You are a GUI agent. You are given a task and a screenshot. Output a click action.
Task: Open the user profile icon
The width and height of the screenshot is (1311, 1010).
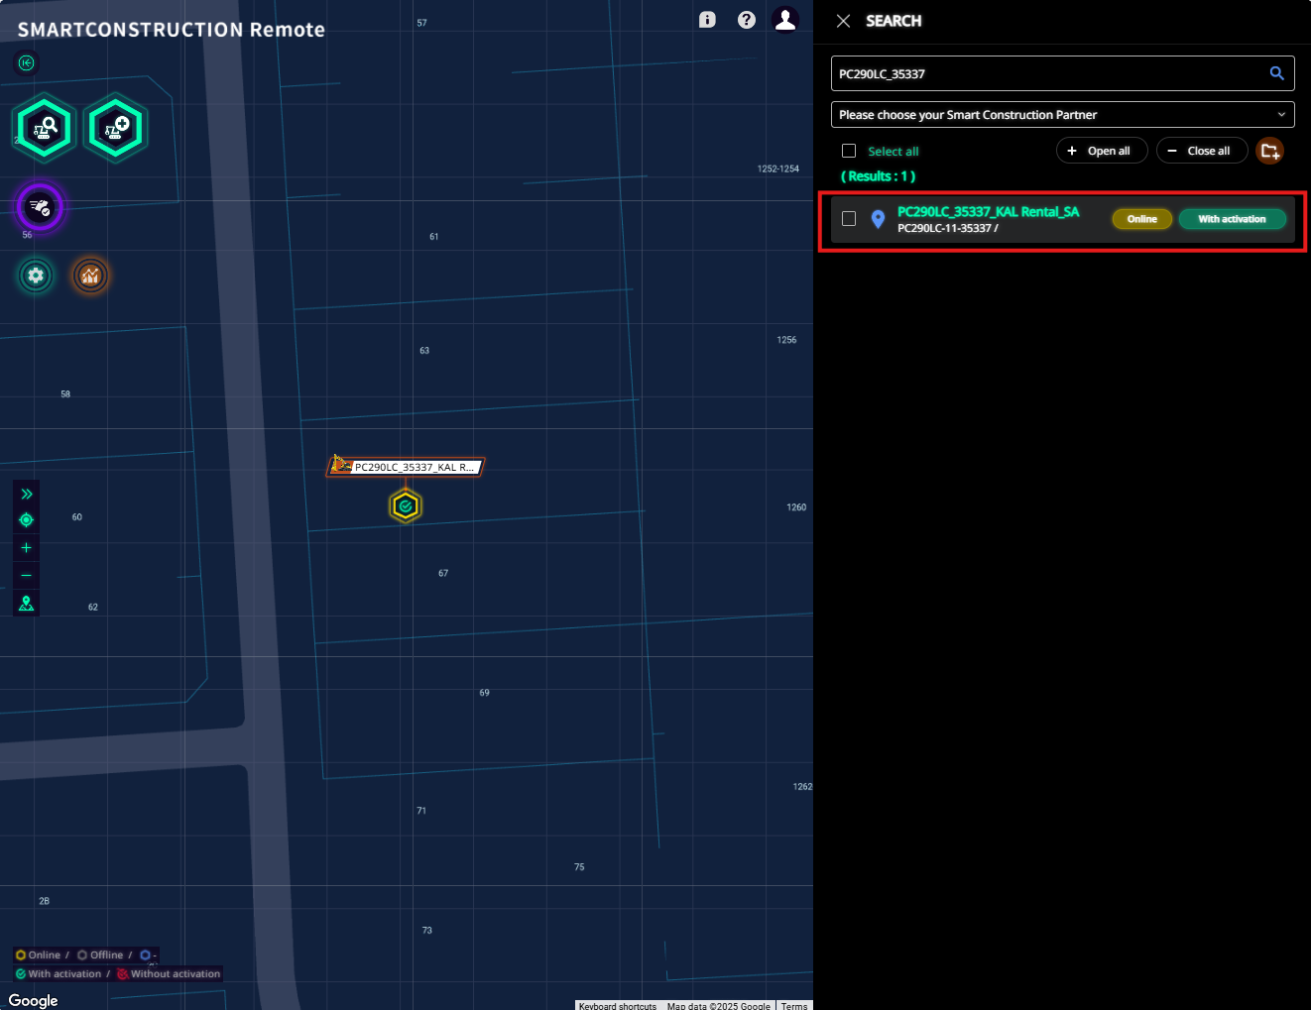click(785, 20)
